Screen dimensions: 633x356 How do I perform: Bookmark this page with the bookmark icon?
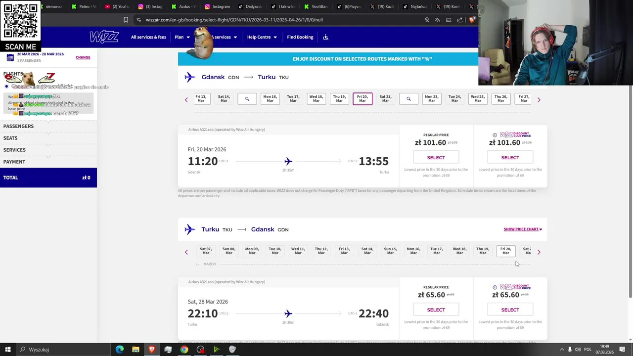pyautogui.click(x=126, y=20)
